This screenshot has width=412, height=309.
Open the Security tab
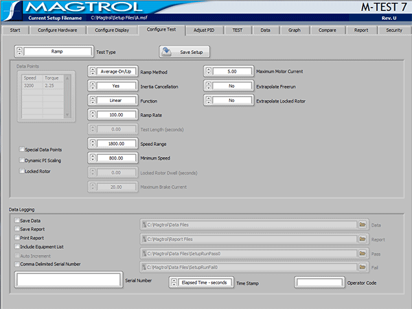pos(394,30)
